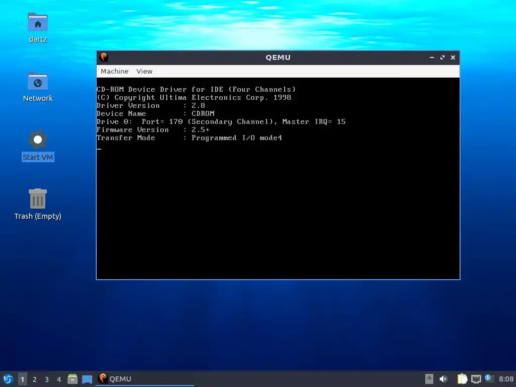
Task: Select the Start VM desktop launcher
Action: (38, 146)
